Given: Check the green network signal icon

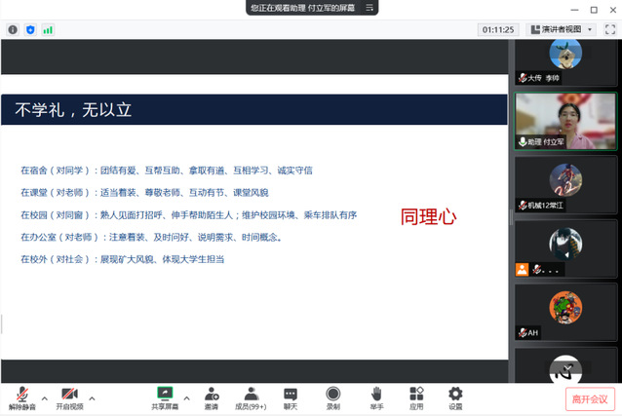Looking at the screenshot, I should 48,30.
